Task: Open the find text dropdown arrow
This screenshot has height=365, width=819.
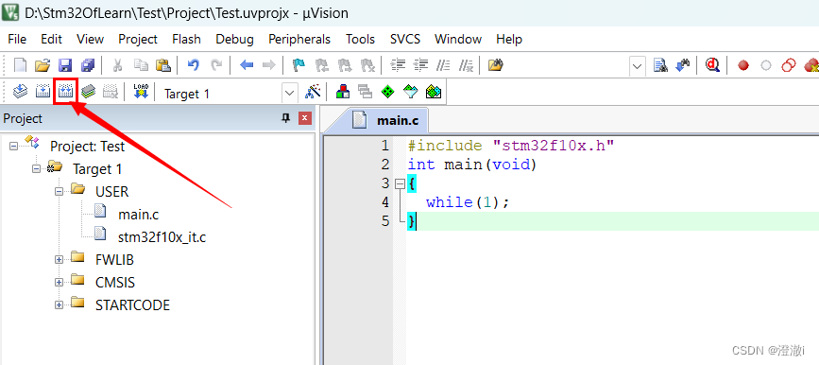Action: click(x=638, y=66)
